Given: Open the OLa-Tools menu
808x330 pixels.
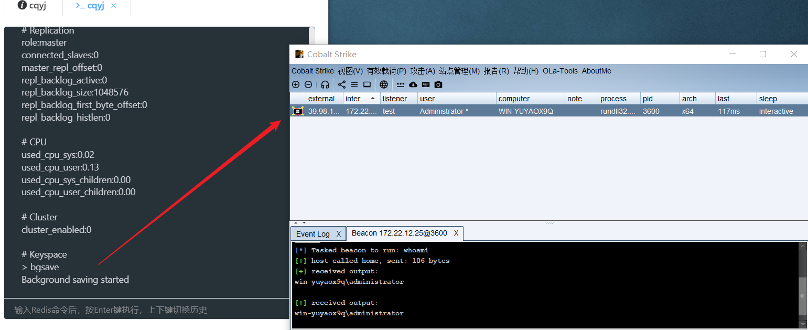Looking at the screenshot, I should 560,71.
